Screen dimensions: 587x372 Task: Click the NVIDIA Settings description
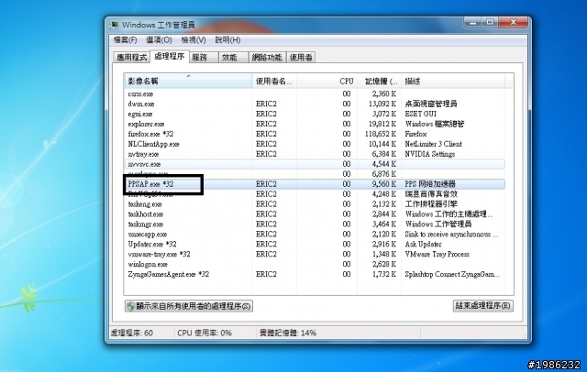pos(430,154)
